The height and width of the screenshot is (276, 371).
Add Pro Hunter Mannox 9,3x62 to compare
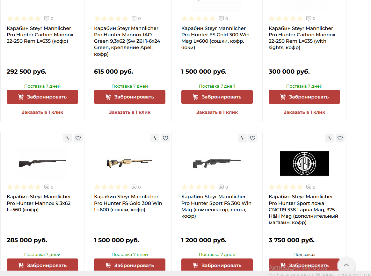tap(68, 138)
